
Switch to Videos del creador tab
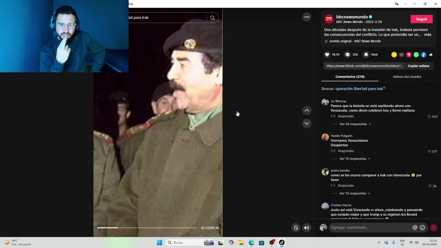click(407, 77)
